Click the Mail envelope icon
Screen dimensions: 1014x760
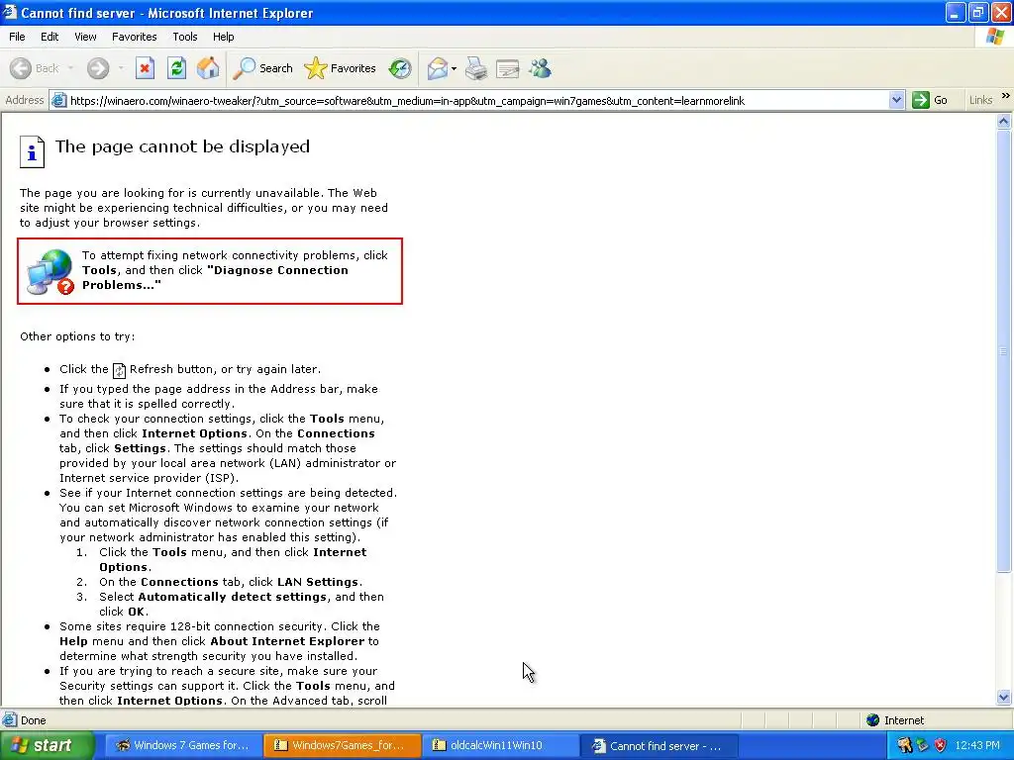(438, 68)
